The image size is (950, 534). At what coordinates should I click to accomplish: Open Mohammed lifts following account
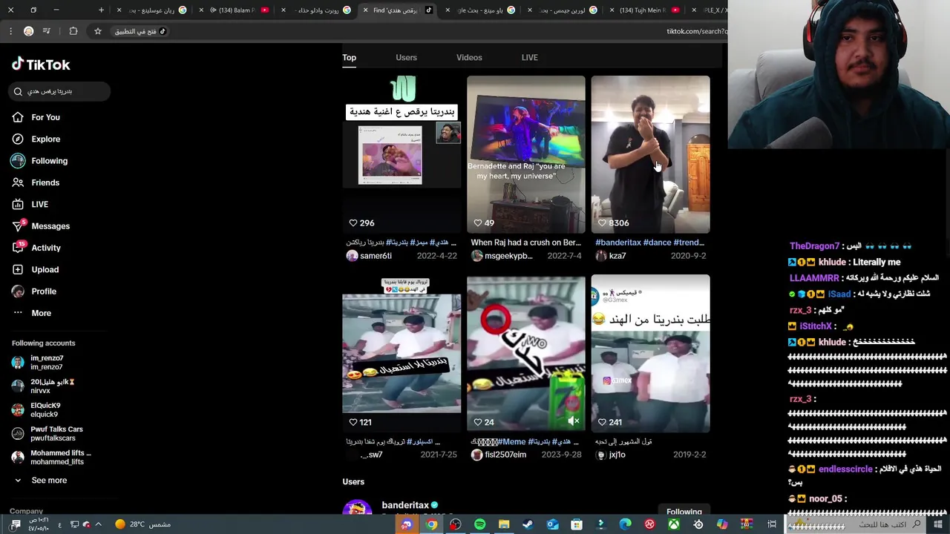point(51,458)
